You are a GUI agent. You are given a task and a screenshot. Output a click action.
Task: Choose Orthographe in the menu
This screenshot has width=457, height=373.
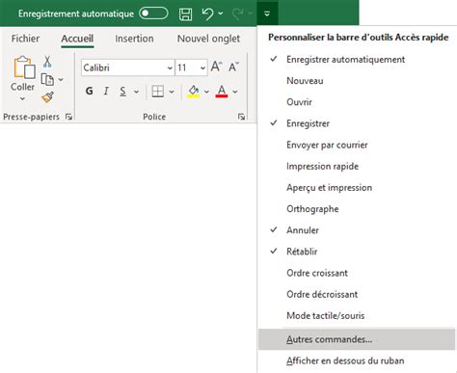(357, 209)
